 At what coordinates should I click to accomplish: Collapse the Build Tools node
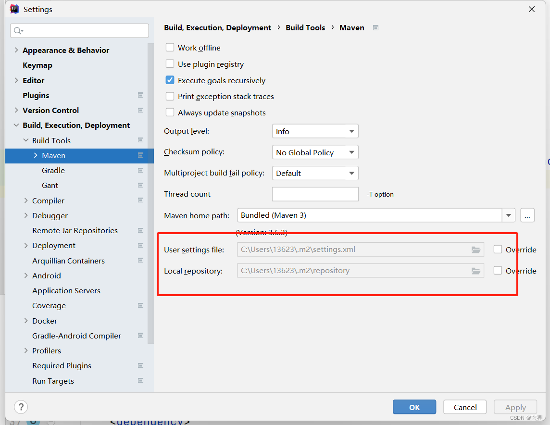[x=25, y=140]
